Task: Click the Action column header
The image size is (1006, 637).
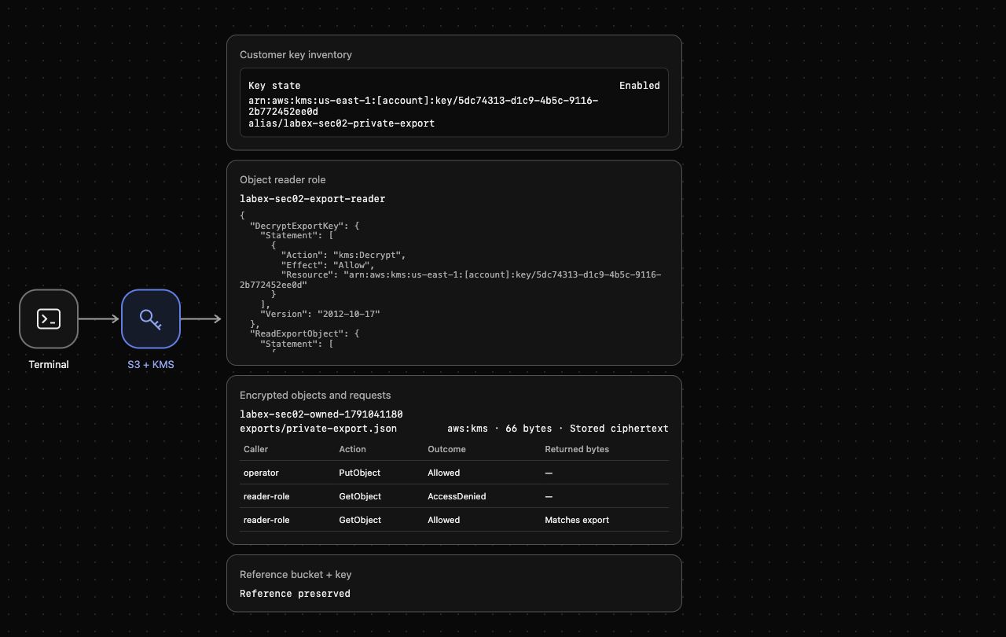Action: pos(352,449)
